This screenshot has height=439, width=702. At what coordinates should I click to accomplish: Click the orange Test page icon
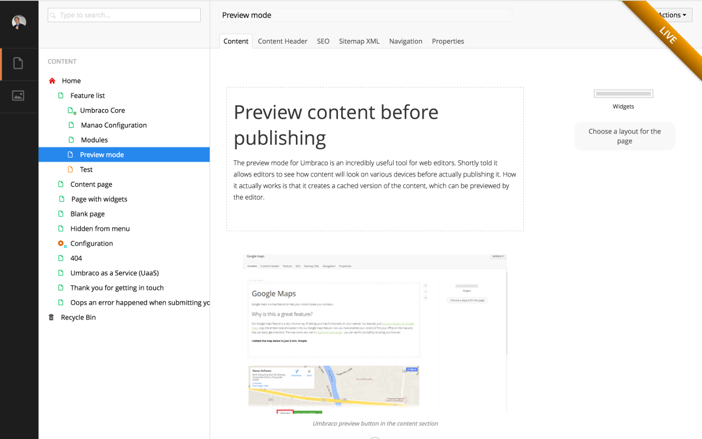coord(70,170)
